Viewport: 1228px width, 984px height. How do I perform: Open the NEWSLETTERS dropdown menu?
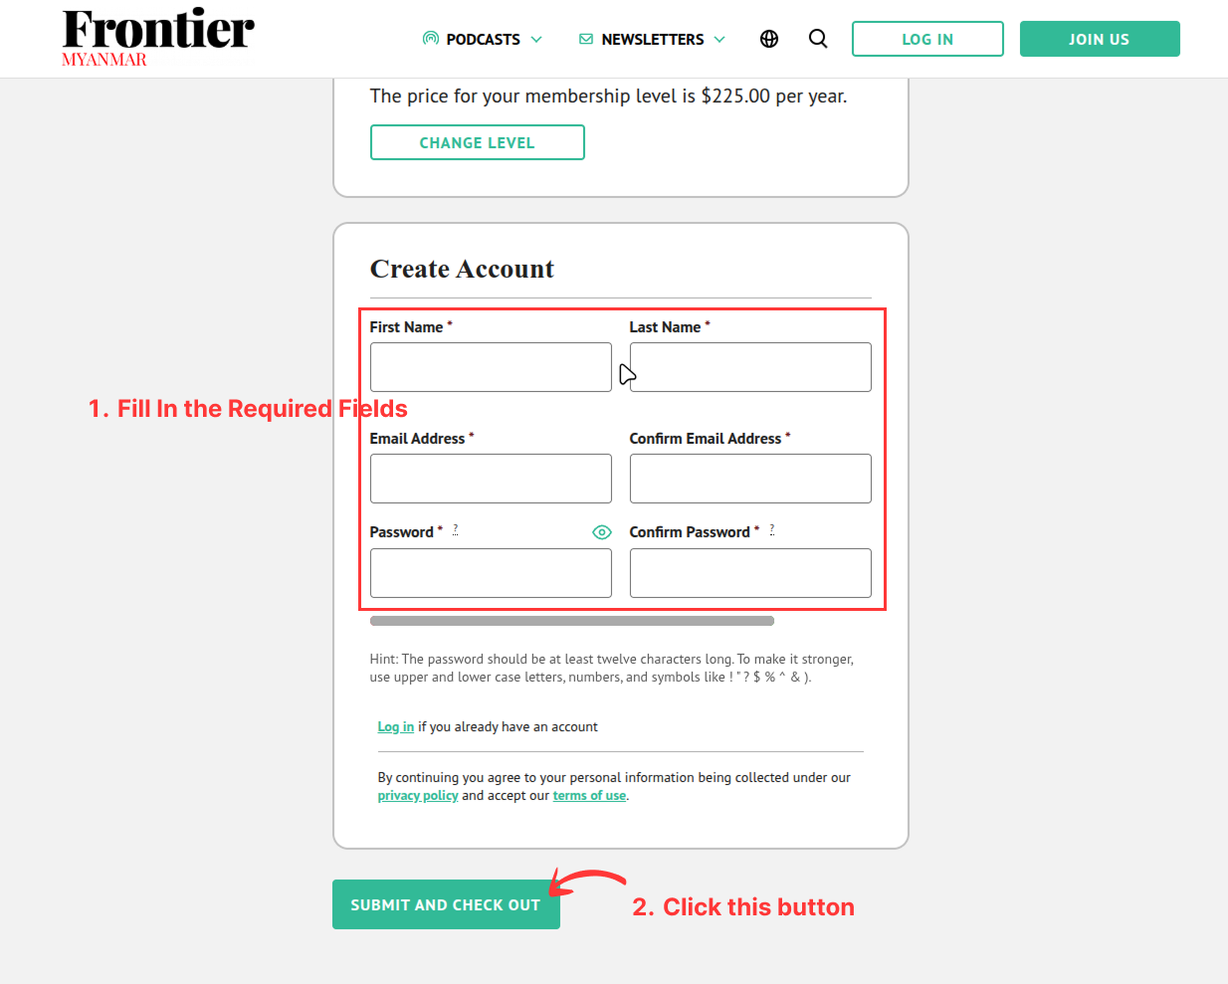coord(652,39)
